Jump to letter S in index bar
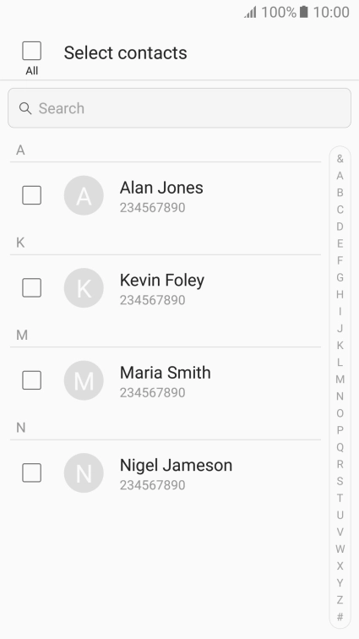 pyautogui.click(x=340, y=481)
